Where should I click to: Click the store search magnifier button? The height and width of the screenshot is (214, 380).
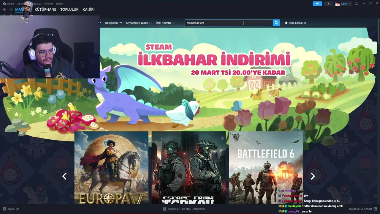[276, 23]
